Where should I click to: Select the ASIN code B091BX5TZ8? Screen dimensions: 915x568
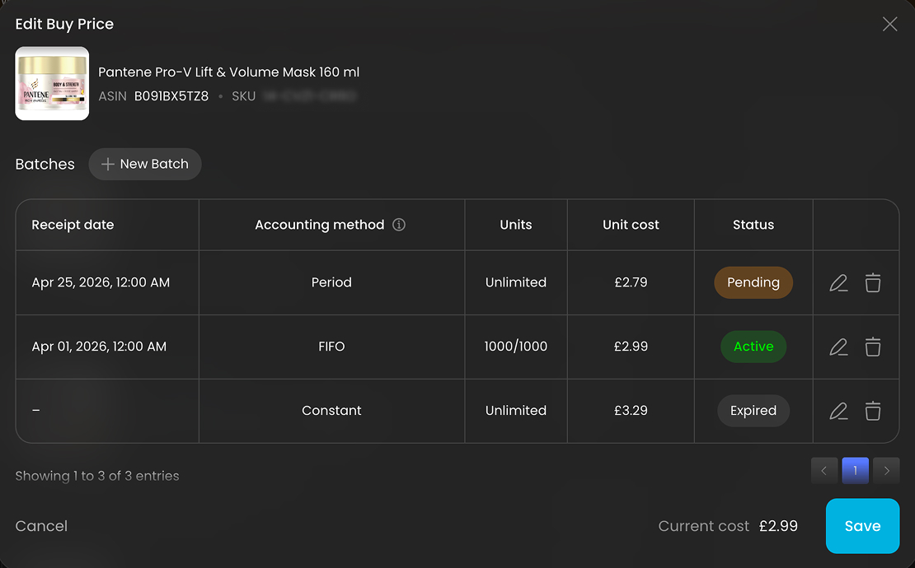click(171, 96)
